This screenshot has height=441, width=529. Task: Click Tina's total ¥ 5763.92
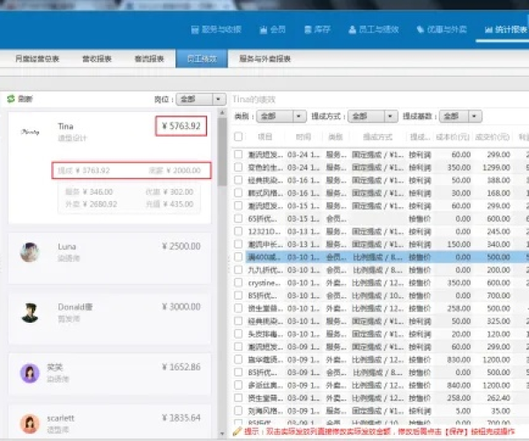coord(181,126)
